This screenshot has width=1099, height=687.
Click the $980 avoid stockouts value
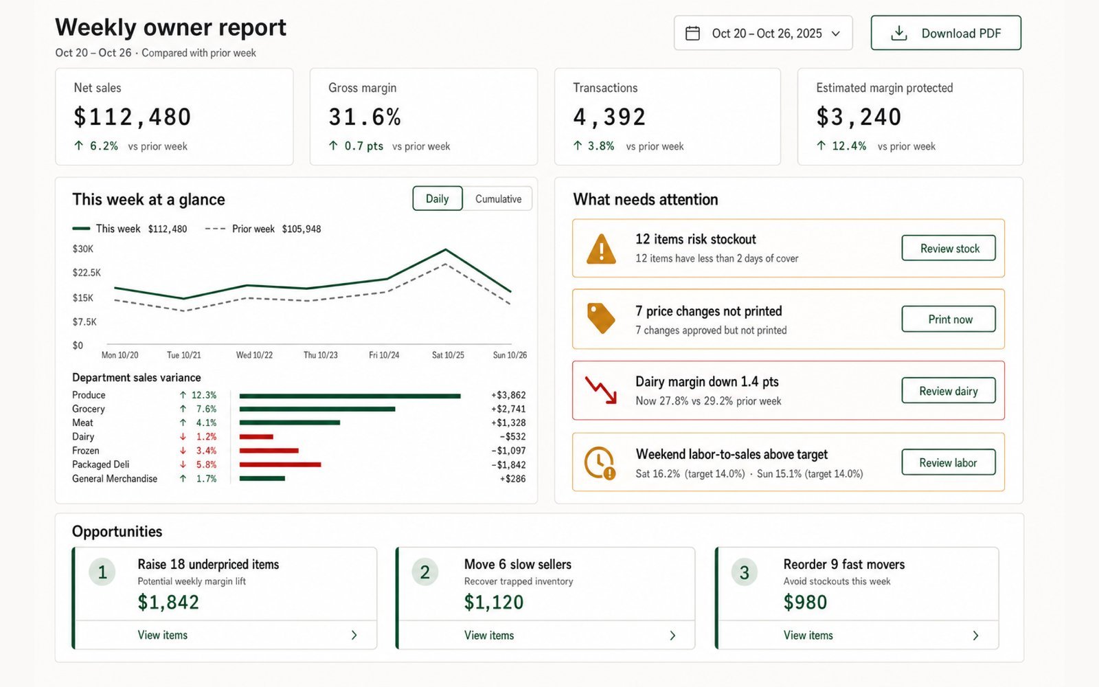tap(805, 602)
